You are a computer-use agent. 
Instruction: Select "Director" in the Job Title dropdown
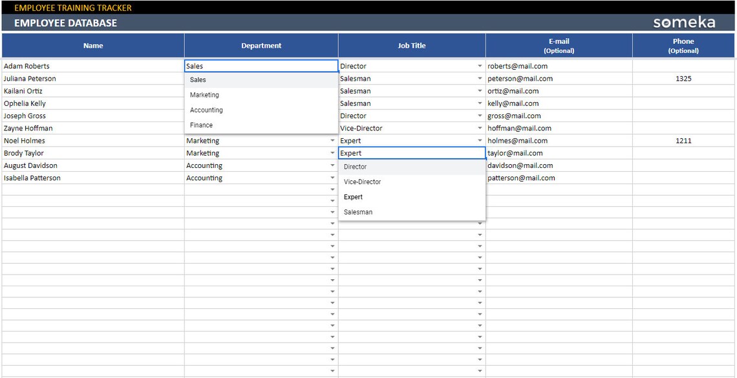click(355, 166)
